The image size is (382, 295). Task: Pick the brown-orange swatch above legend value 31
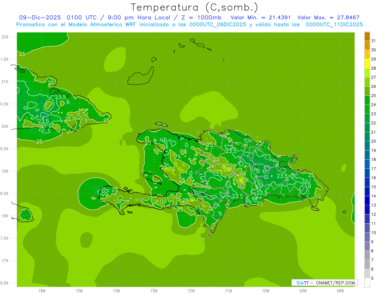367,36
